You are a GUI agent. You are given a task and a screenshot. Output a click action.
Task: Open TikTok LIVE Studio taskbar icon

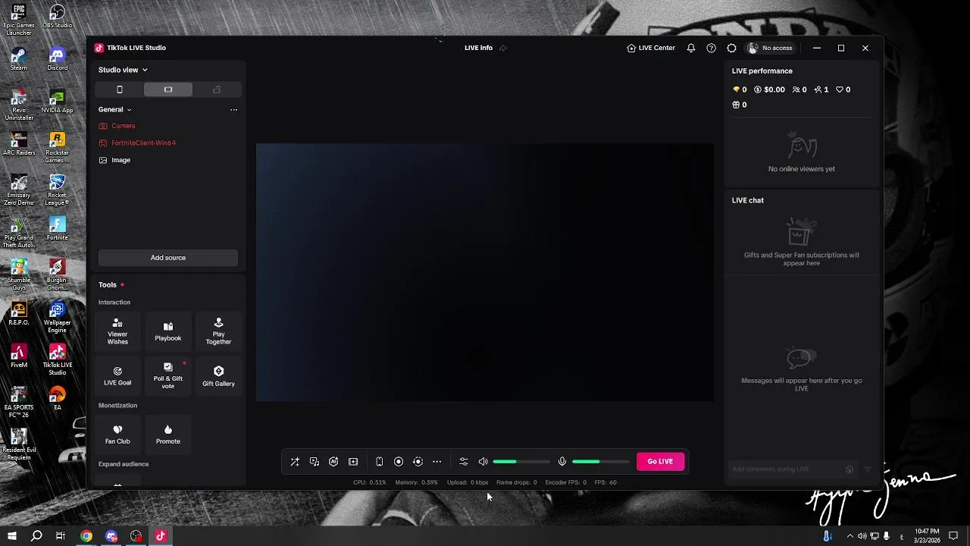pos(160,536)
